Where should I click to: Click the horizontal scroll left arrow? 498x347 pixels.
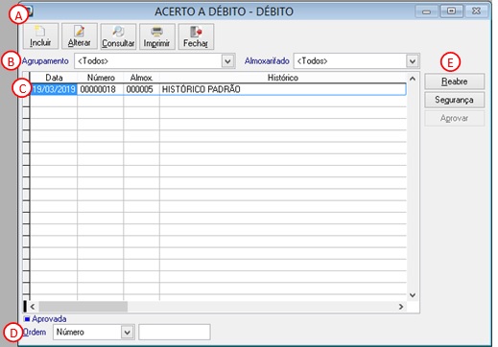click(x=33, y=307)
